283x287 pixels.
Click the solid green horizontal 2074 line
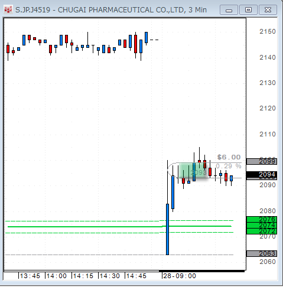(x=119, y=227)
